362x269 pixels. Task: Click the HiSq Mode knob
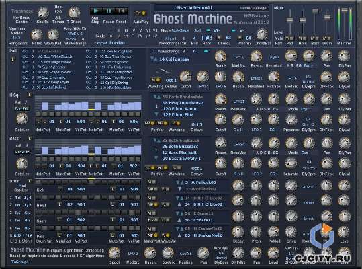click(x=291, y=100)
